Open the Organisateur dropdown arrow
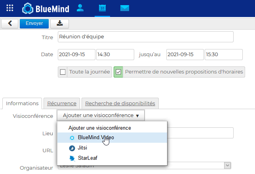255x174 pixels. (x=227, y=166)
